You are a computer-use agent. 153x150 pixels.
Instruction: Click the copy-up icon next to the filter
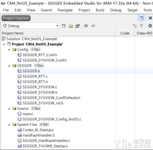135,26
